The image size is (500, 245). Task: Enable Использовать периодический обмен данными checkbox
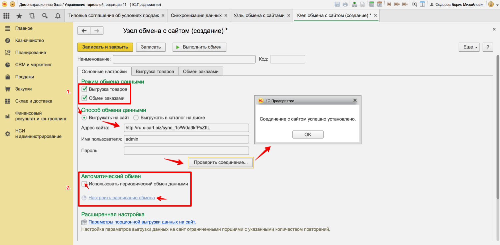[x=84, y=184]
